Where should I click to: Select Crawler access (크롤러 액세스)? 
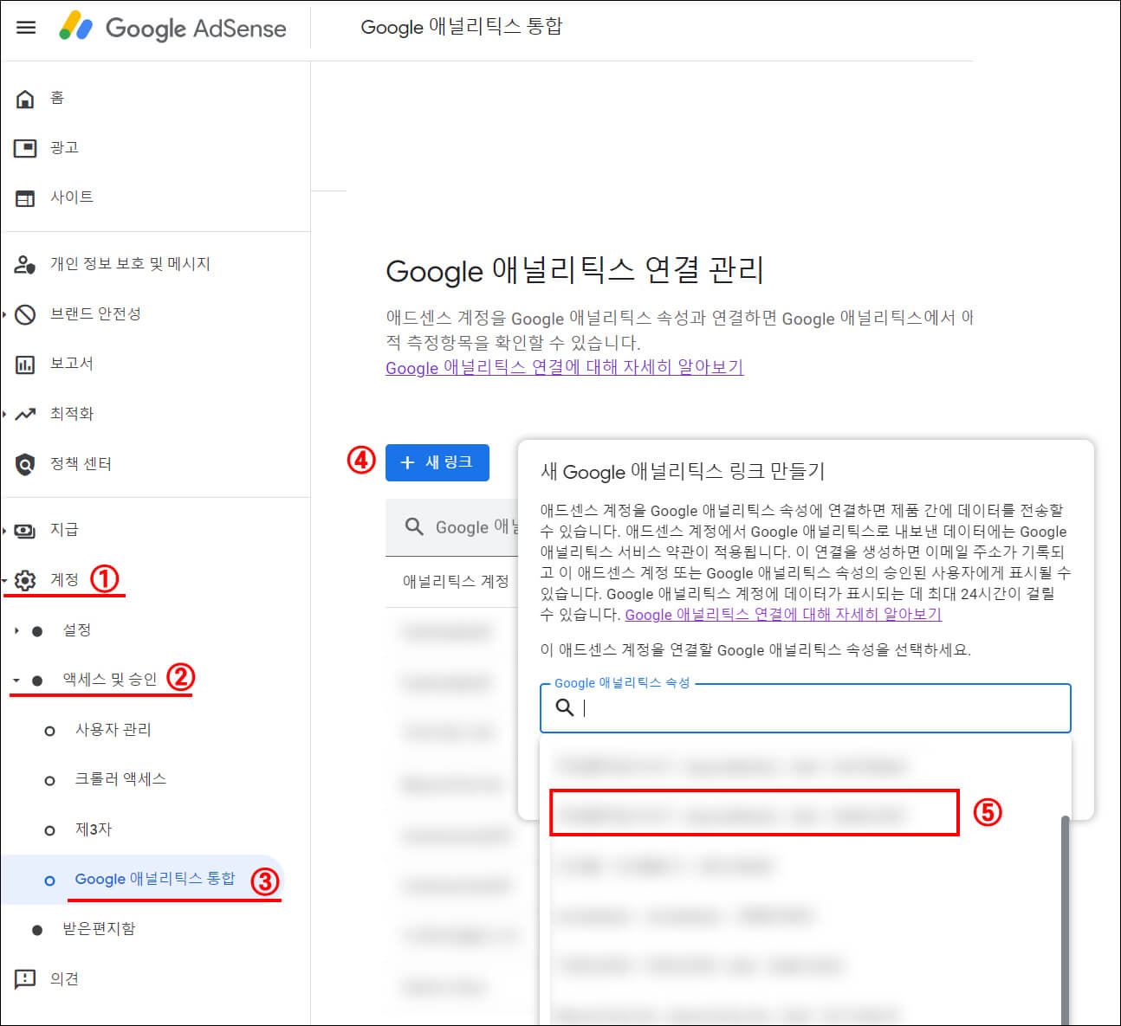pyautogui.click(x=120, y=779)
